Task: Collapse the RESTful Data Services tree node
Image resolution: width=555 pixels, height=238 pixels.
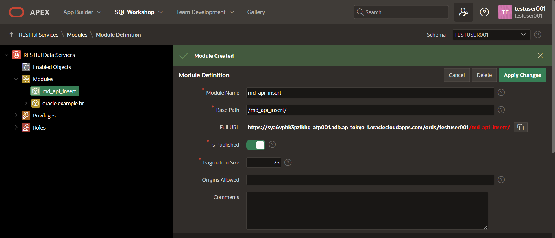Action: click(x=6, y=55)
